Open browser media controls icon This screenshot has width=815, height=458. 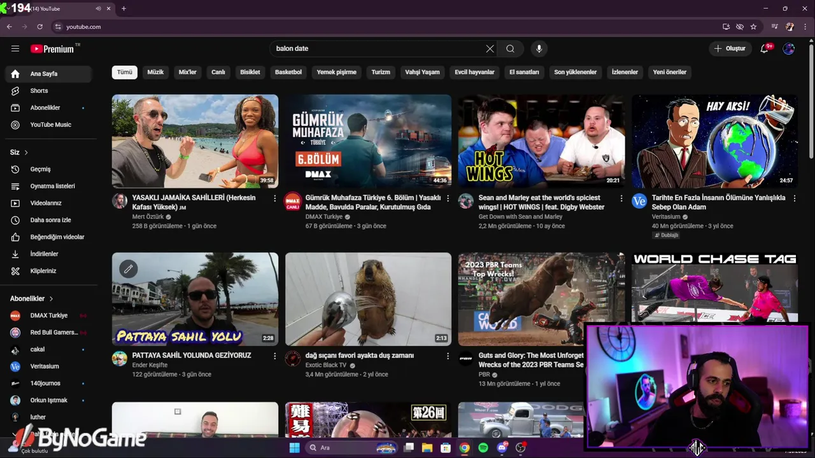pos(774,27)
